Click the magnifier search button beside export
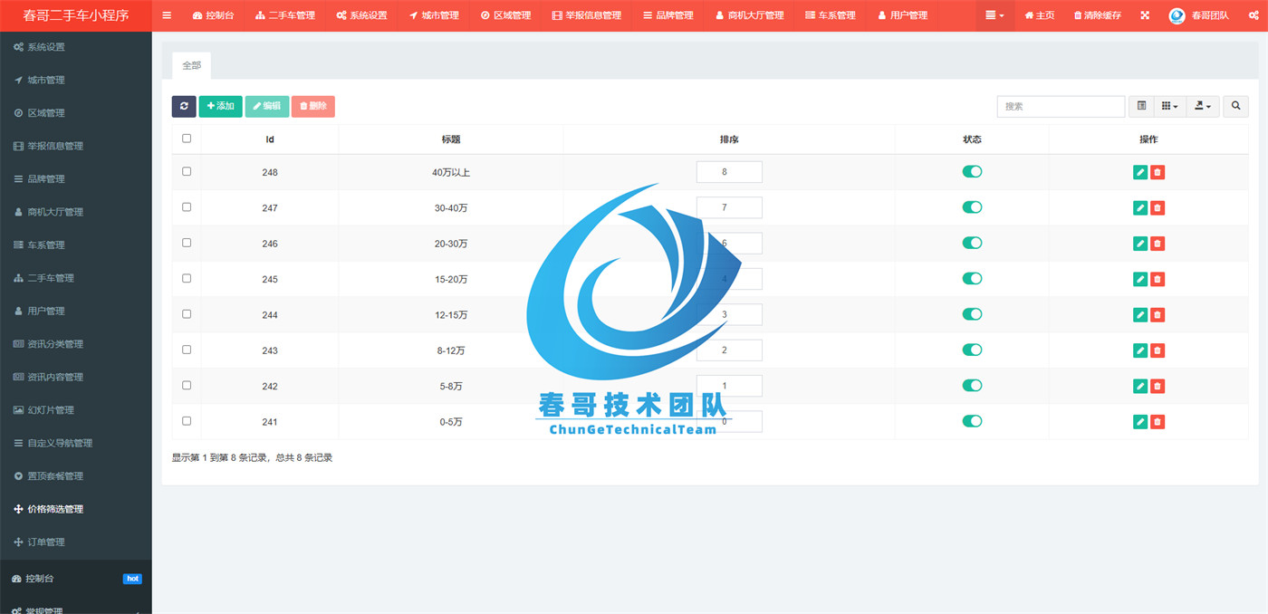This screenshot has width=1268, height=614. 1235,106
